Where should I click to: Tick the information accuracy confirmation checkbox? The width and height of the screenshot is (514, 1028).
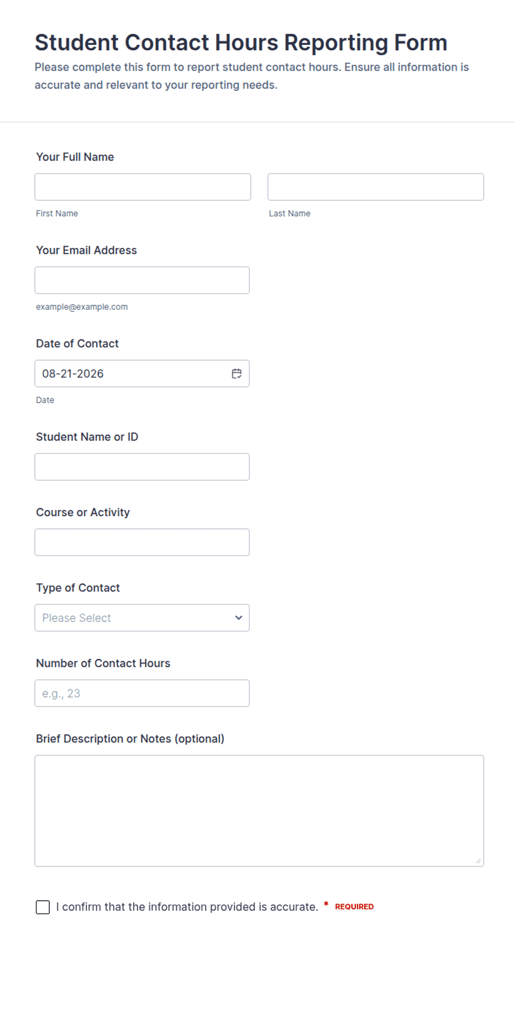click(43, 907)
